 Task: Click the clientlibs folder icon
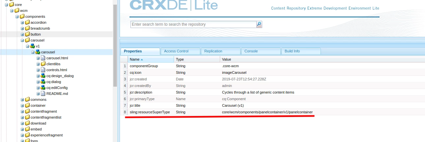[x=43, y=64]
